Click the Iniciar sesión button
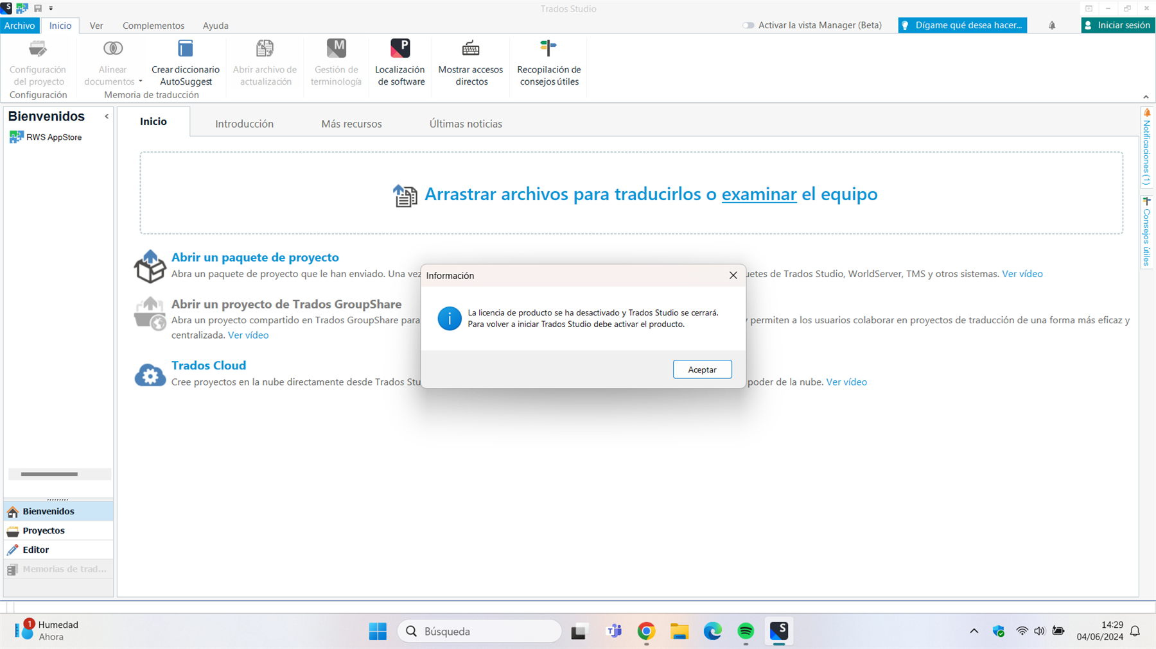Image resolution: width=1156 pixels, height=649 pixels. (1118, 26)
